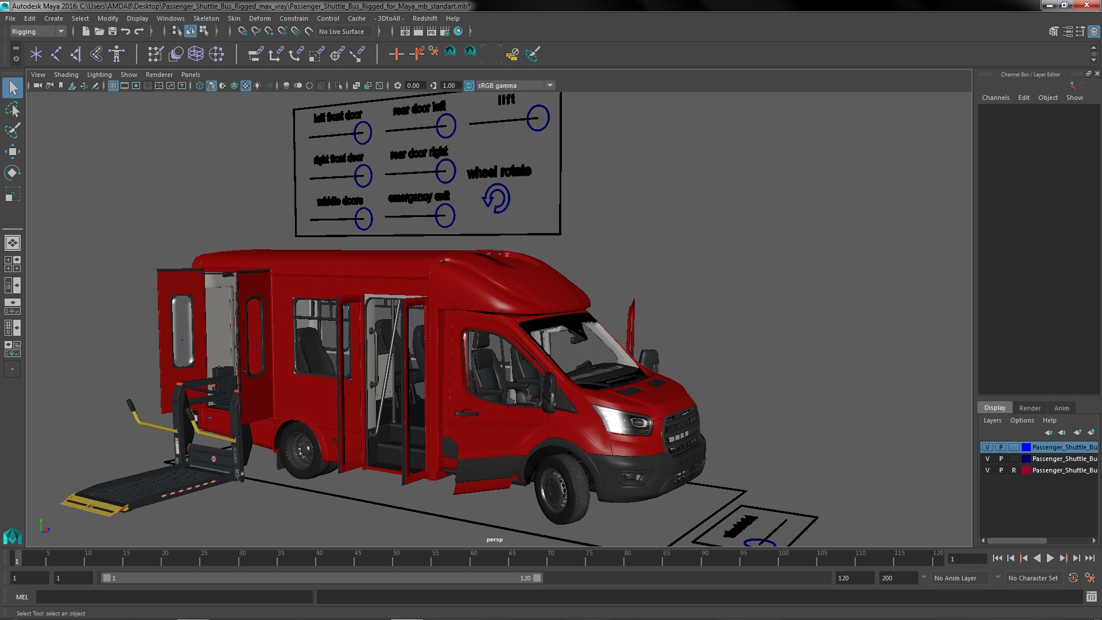Switch to the Anim layer tab
Image resolution: width=1102 pixels, height=620 pixels.
1061,408
